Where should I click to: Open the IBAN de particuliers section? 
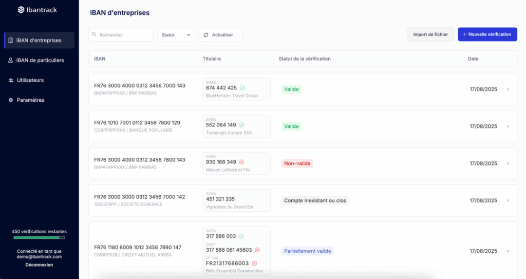(40, 60)
